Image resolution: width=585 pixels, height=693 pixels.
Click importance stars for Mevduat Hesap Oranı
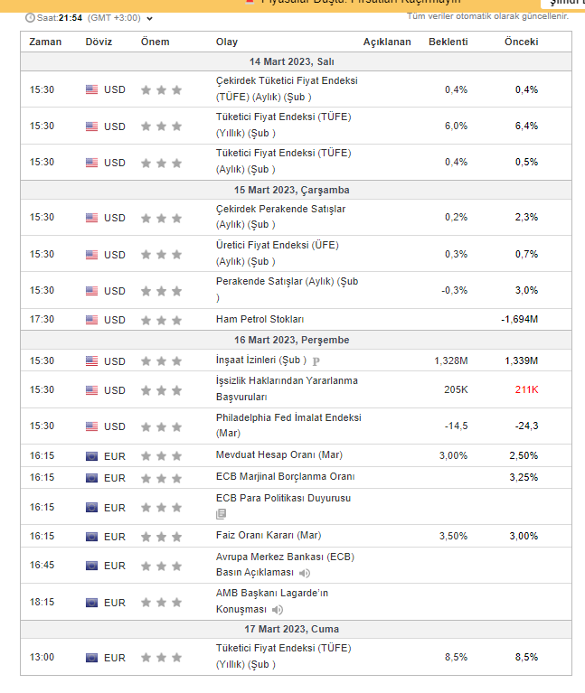click(162, 455)
